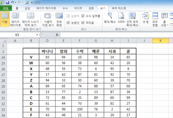Click cell 83 in row V
The image size is (173, 118).
pos(47,57)
